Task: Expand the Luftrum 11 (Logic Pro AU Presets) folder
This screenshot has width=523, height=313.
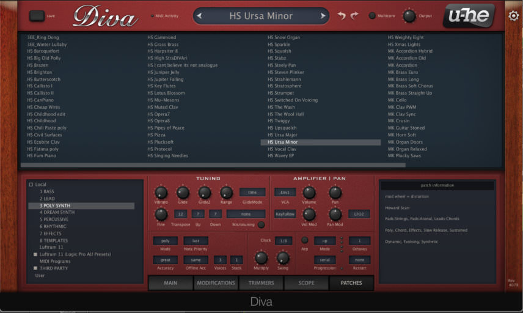Action: [35, 254]
